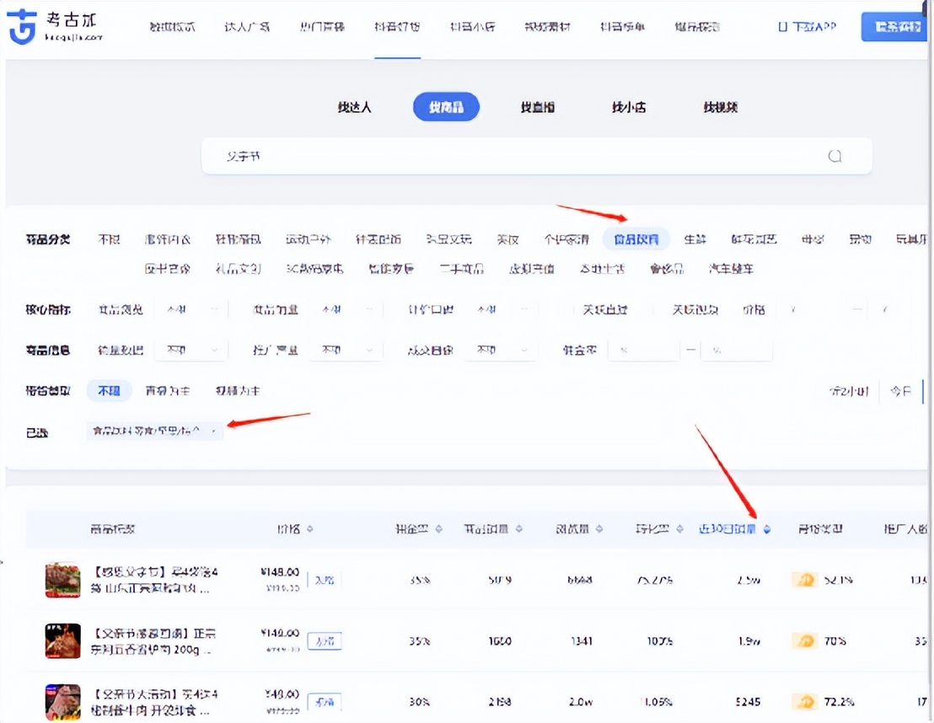934x723 pixels.
Task: Open the 视频素材 nav item
Action: 547,27
